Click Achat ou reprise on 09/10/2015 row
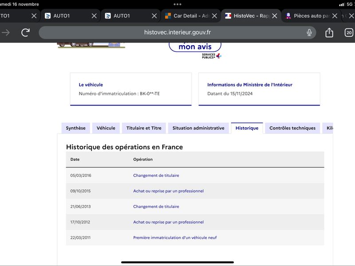Image resolution: width=355 pixels, height=266 pixels. [168, 191]
